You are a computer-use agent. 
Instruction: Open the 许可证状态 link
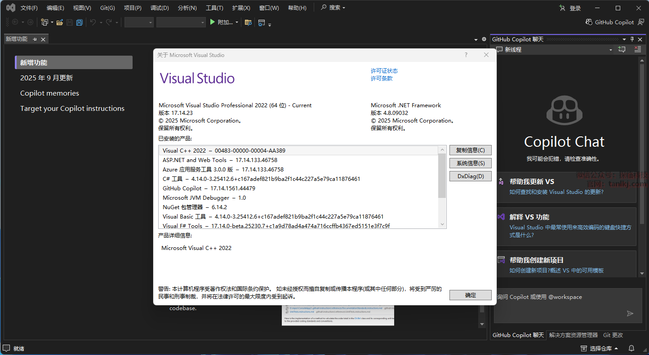pyautogui.click(x=384, y=70)
